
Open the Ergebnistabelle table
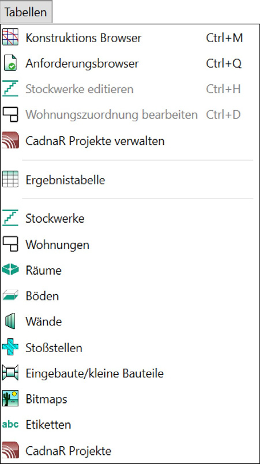point(130,179)
